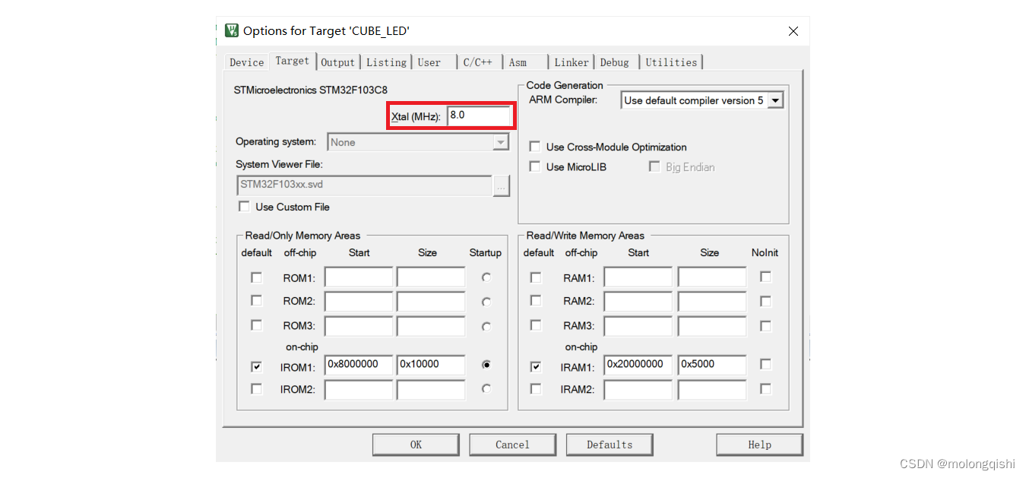Screen dimensions: 1026x478
Task: Select the Linker tab
Action: coord(572,62)
